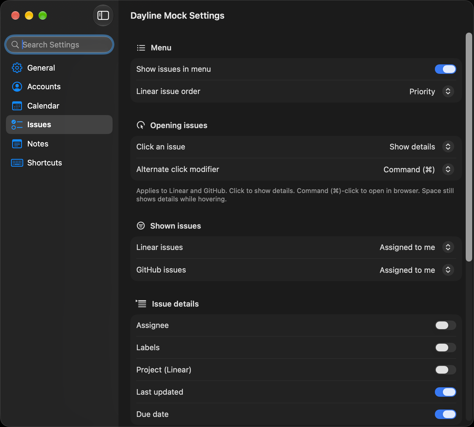The height and width of the screenshot is (427, 474).
Task: Go to the Accounts settings section
Action: [x=59, y=87]
